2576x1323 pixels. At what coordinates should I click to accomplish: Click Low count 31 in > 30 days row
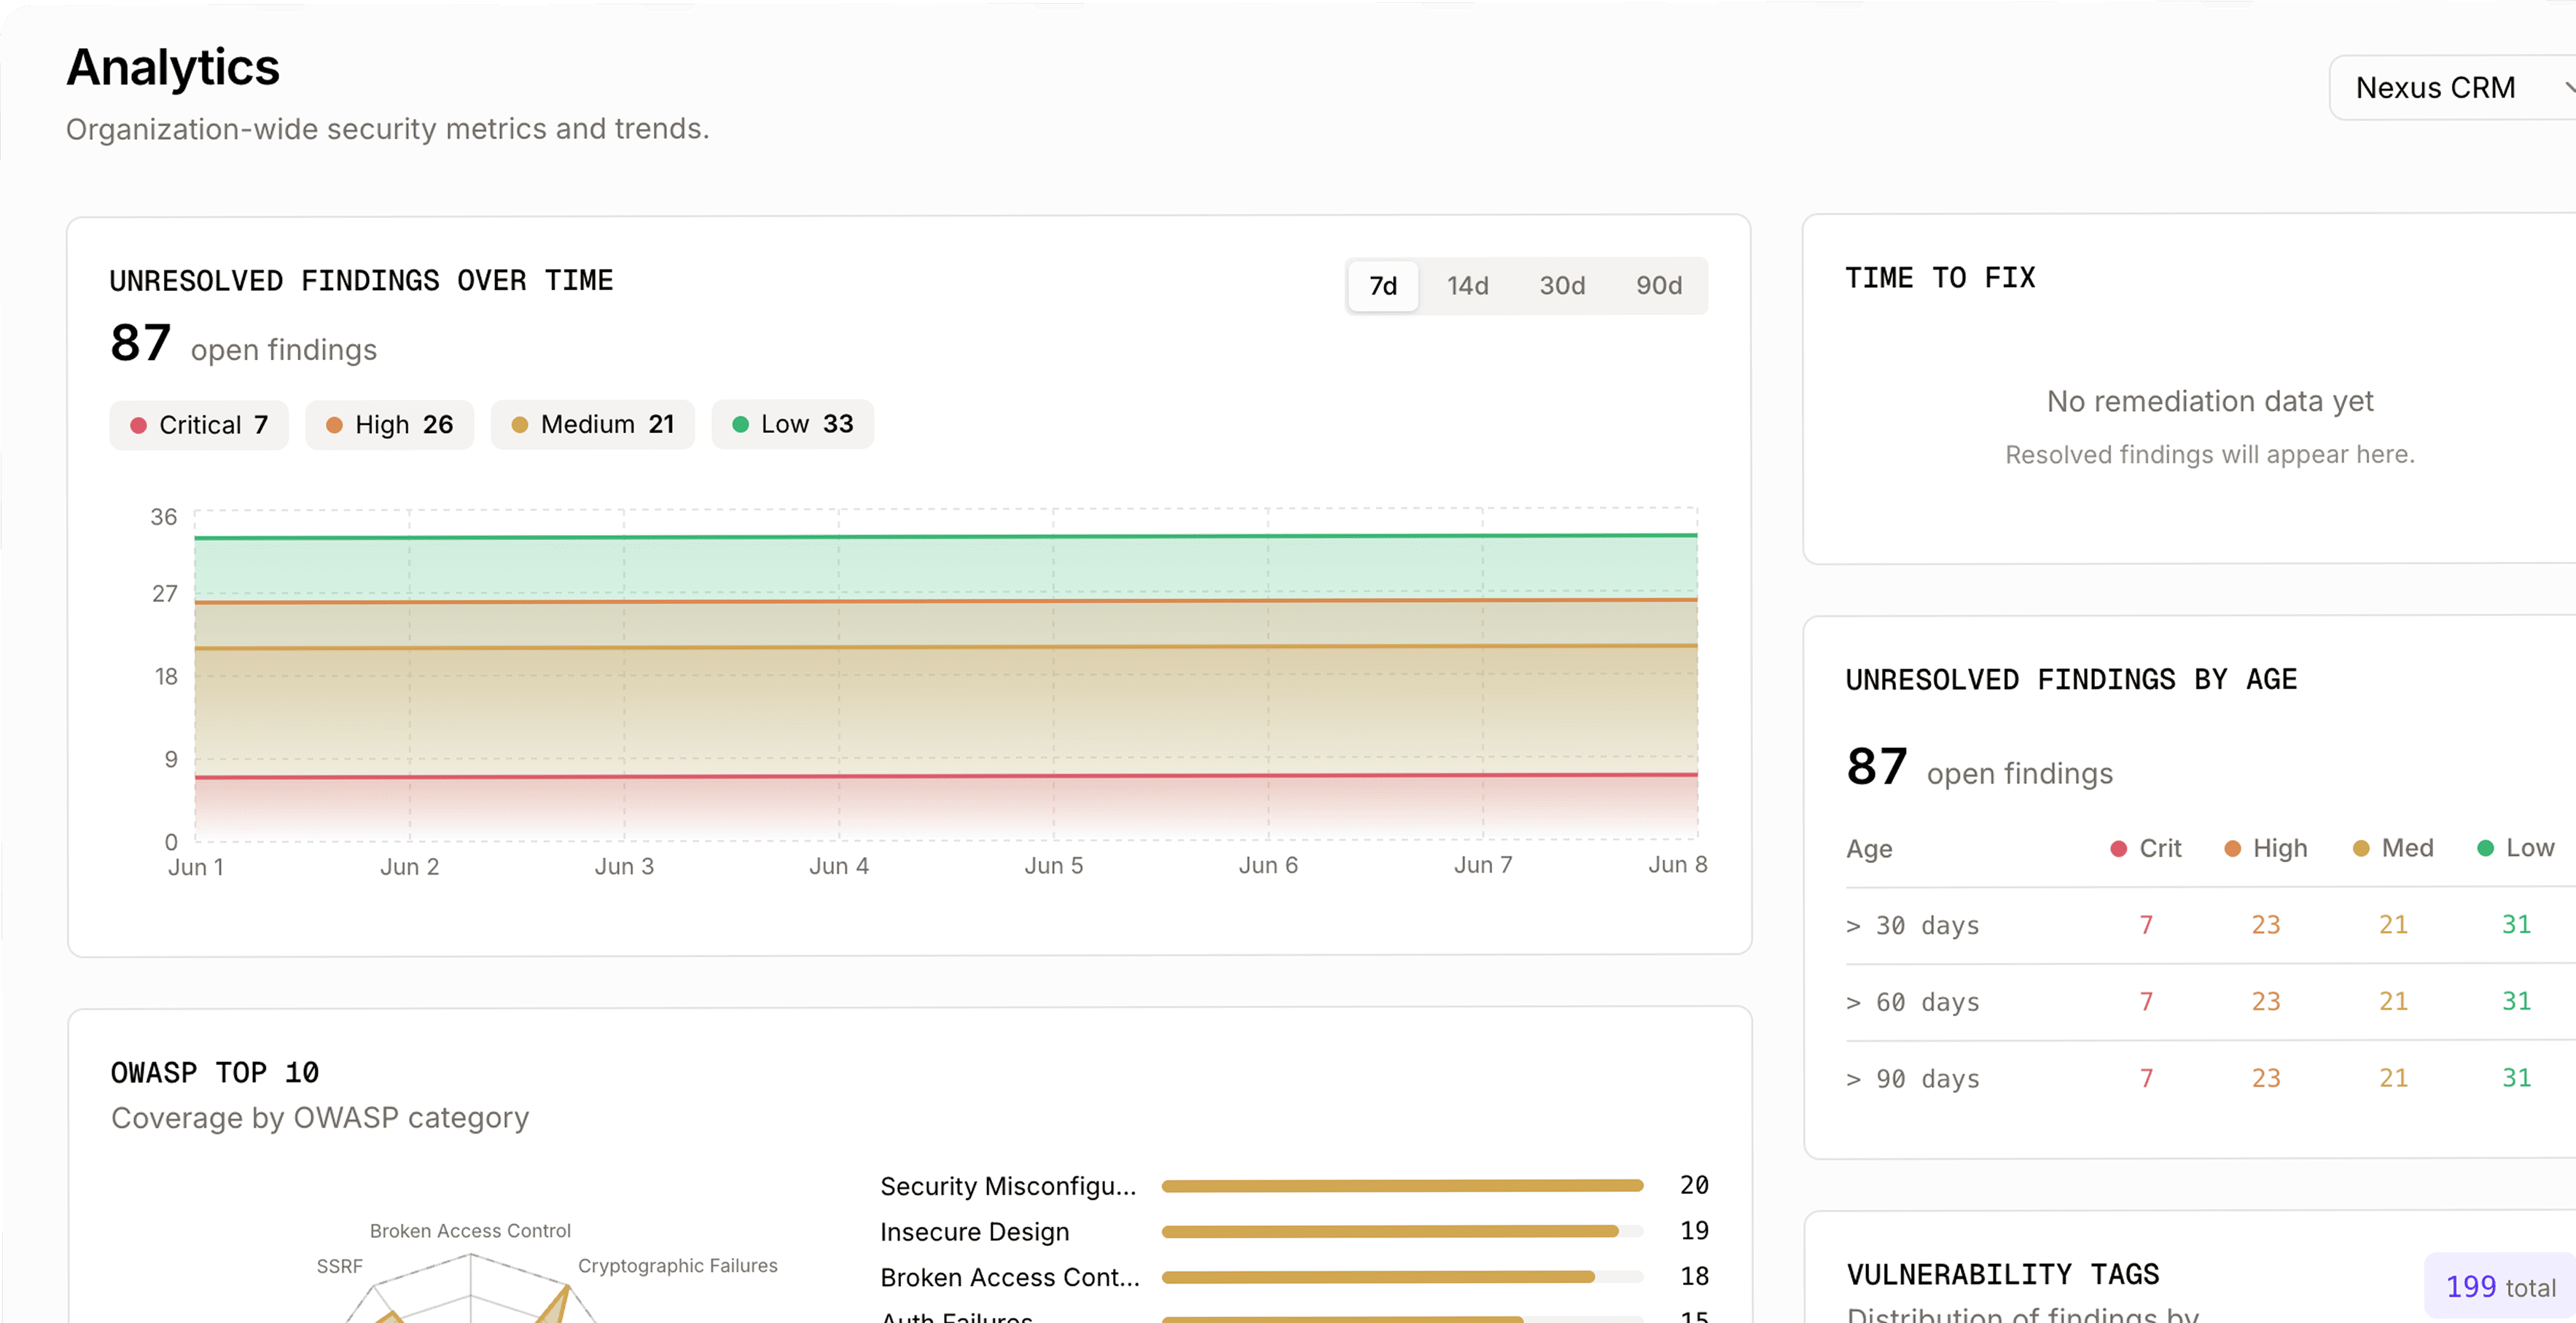[x=2516, y=925]
